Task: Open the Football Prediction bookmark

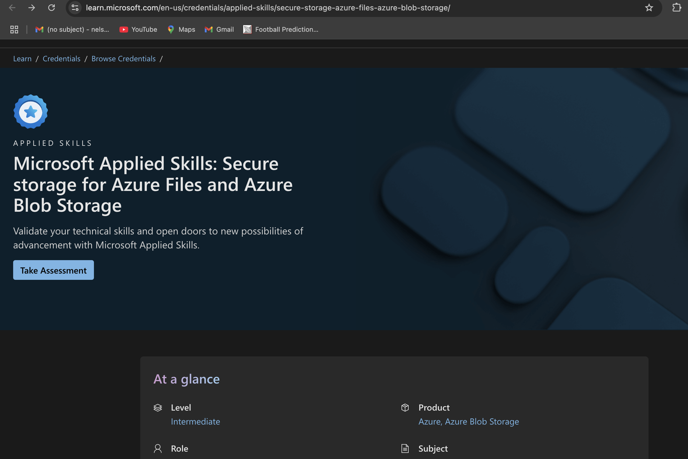Action: (281, 30)
